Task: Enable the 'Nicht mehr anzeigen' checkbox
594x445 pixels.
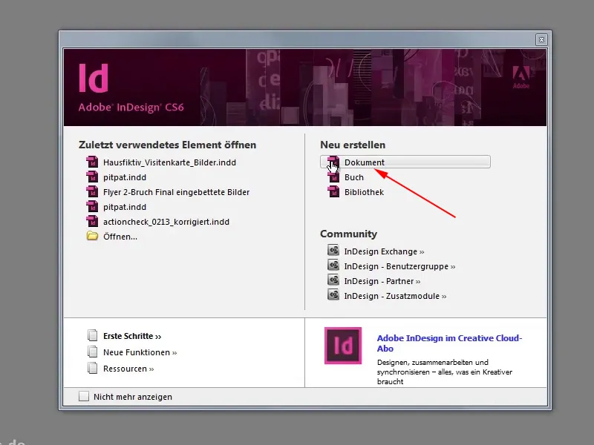Action: [x=84, y=396]
